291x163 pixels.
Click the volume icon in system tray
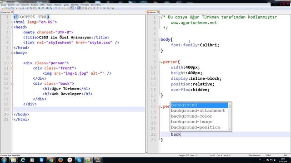coord(275,160)
